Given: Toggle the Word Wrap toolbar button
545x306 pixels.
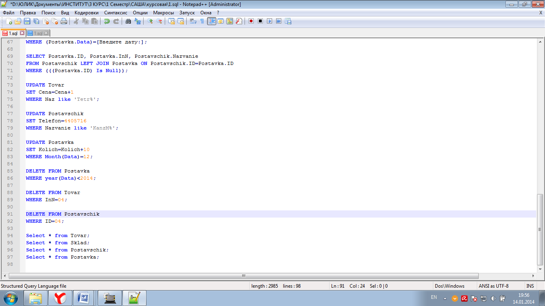Looking at the screenshot, I should (x=193, y=21).
